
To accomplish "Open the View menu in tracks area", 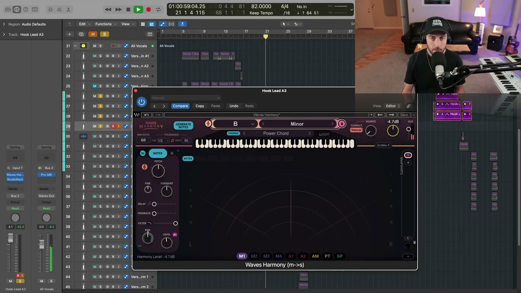I will (127, 24).
